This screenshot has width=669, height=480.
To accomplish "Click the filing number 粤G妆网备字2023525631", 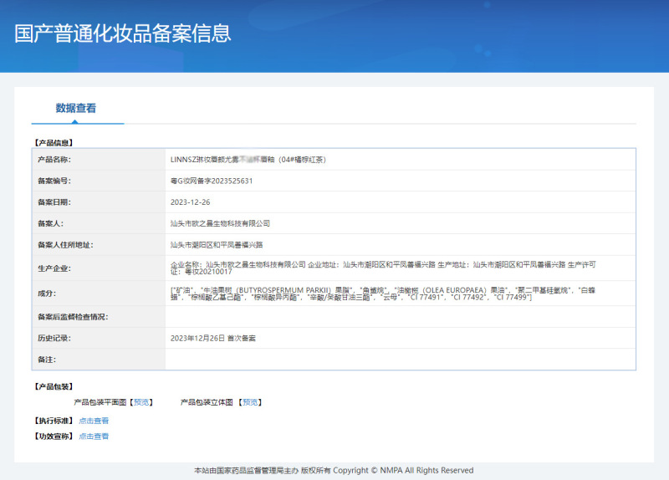I will [212, 181].
